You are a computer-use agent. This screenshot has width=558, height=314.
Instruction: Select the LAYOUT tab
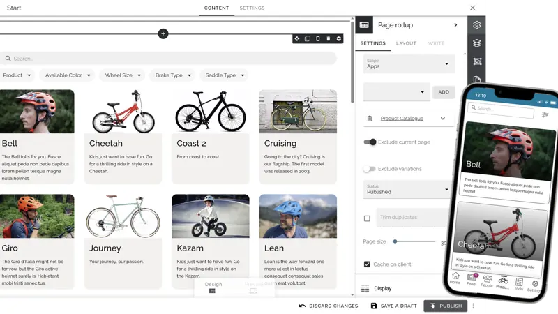[x=406, y=43]
